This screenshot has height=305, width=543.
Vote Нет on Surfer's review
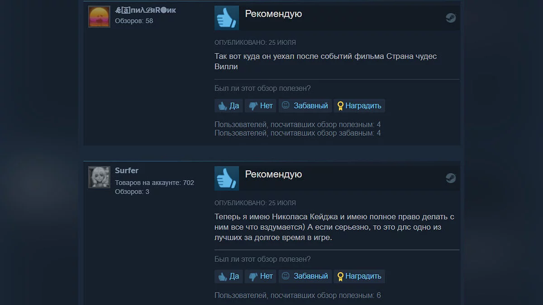pos(261,276)
